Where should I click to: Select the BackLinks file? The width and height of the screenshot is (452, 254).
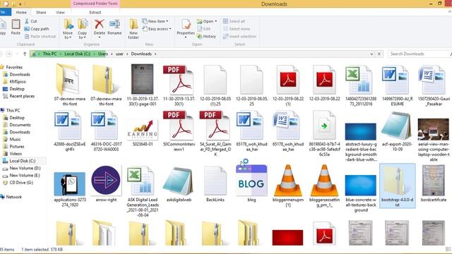point(215,183)
